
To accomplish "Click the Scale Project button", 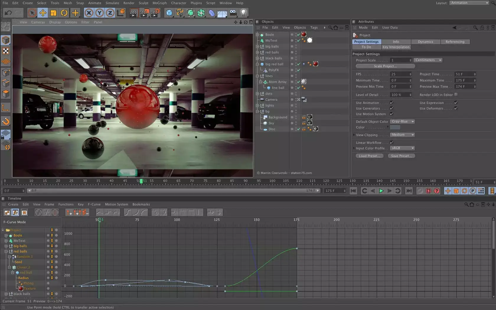I will pos(385,66).
